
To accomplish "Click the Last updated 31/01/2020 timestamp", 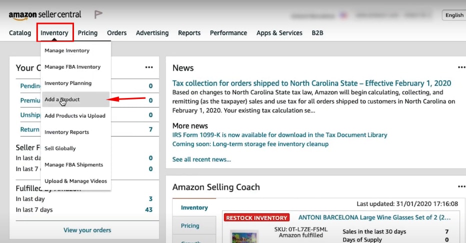I will 407,204.
